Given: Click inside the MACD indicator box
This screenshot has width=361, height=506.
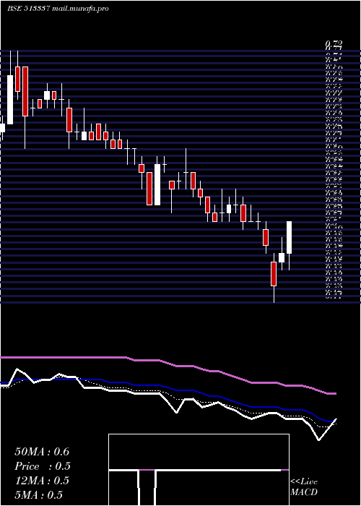Looking at the screenshot, I should pyautogui.click(x=199, y=470).
